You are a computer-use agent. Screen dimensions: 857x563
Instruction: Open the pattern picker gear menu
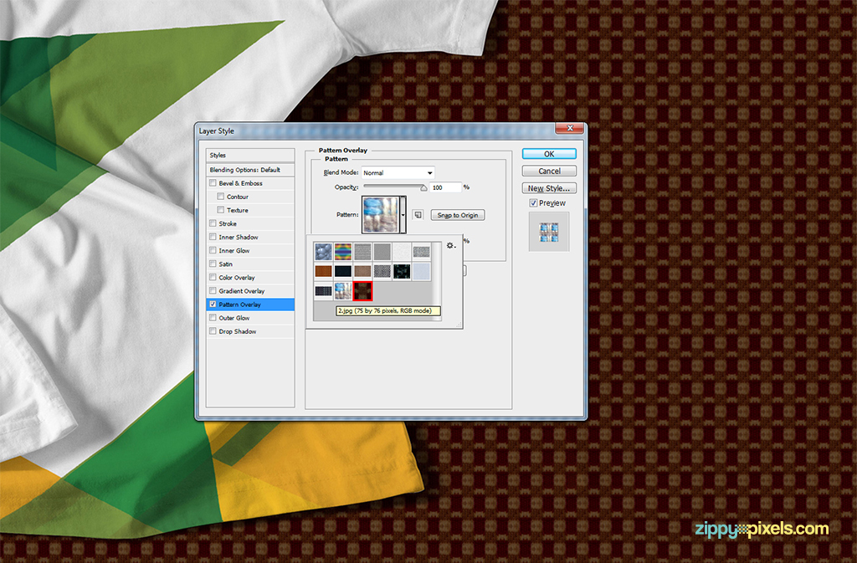click(x=450, y=245)
